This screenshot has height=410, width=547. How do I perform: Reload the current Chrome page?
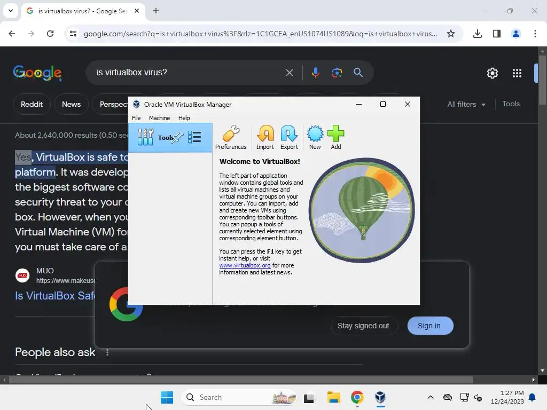point(50,34)
